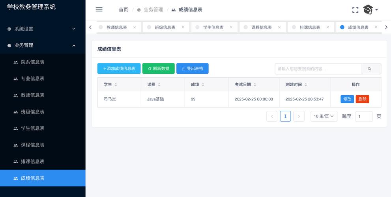This screenshot has height=197, width=391.
Task: Click the people icon beside 专业信息表
Action: click(x=16, y=79)
